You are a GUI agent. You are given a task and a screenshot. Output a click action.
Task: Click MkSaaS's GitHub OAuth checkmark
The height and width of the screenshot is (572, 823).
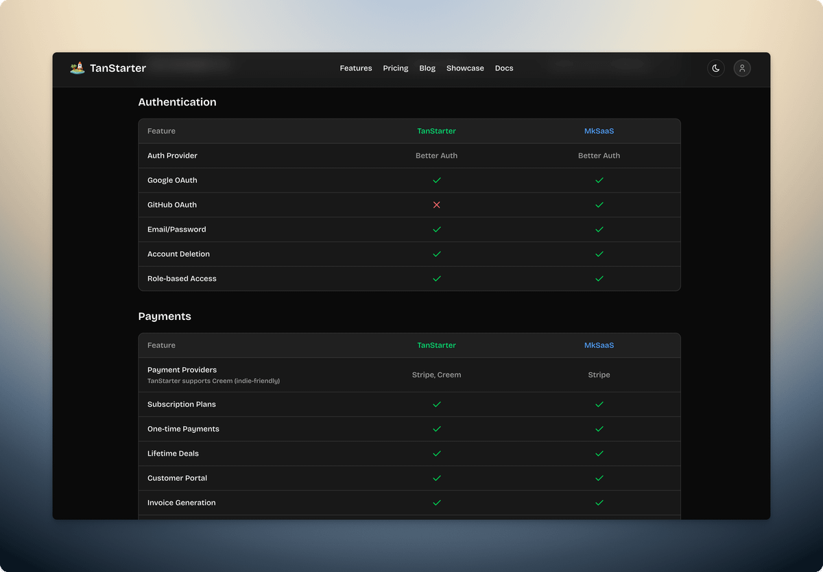click(x=599, y=205)
